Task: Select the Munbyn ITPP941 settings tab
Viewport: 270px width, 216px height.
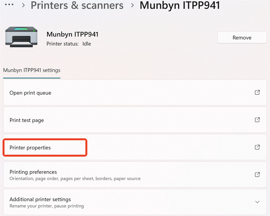Action: [x=32, y=70]
